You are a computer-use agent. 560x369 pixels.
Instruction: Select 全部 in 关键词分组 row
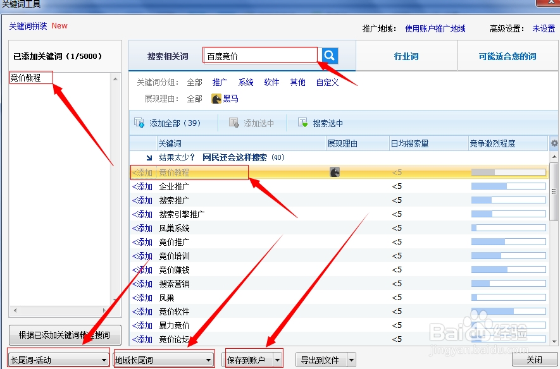195,82
